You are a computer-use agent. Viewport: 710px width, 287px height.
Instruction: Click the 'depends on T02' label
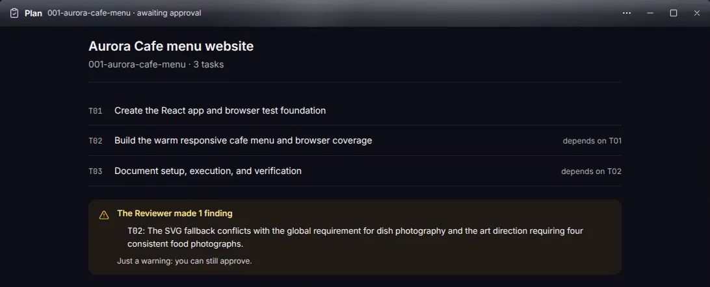tap(592, 172)
